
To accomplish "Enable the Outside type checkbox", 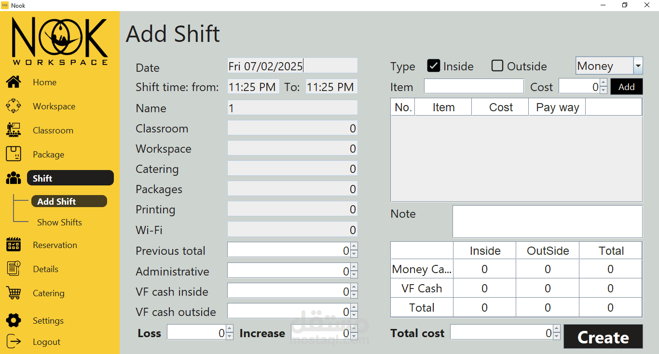I will pyautogui.click(x=497, y=66).
